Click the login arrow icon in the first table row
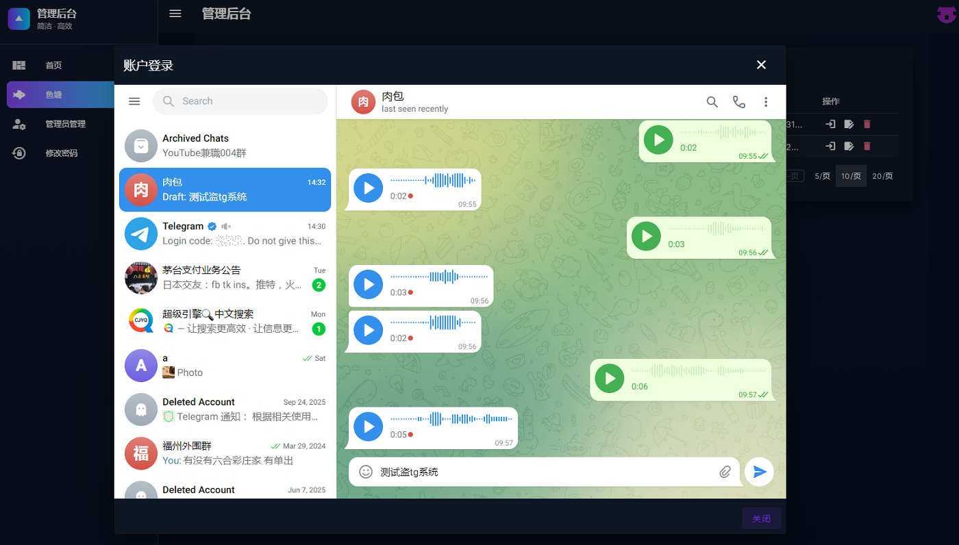This screenshot has height=545, width=959. [x=830, y=125]
